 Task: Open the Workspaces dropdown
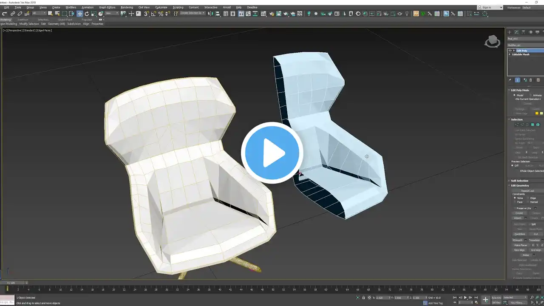point(531,7)
